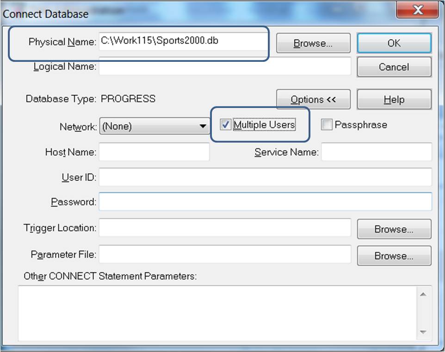Browse for a Trigger Location

[x=394, y=229]
